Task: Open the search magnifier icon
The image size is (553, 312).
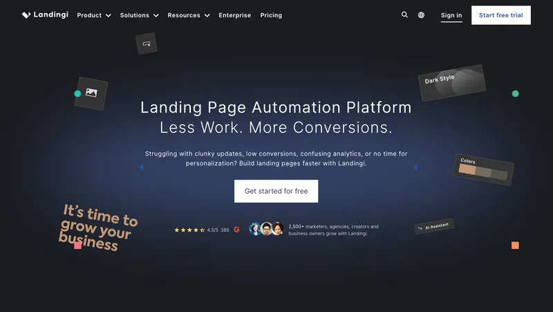Action: point(404,15)
